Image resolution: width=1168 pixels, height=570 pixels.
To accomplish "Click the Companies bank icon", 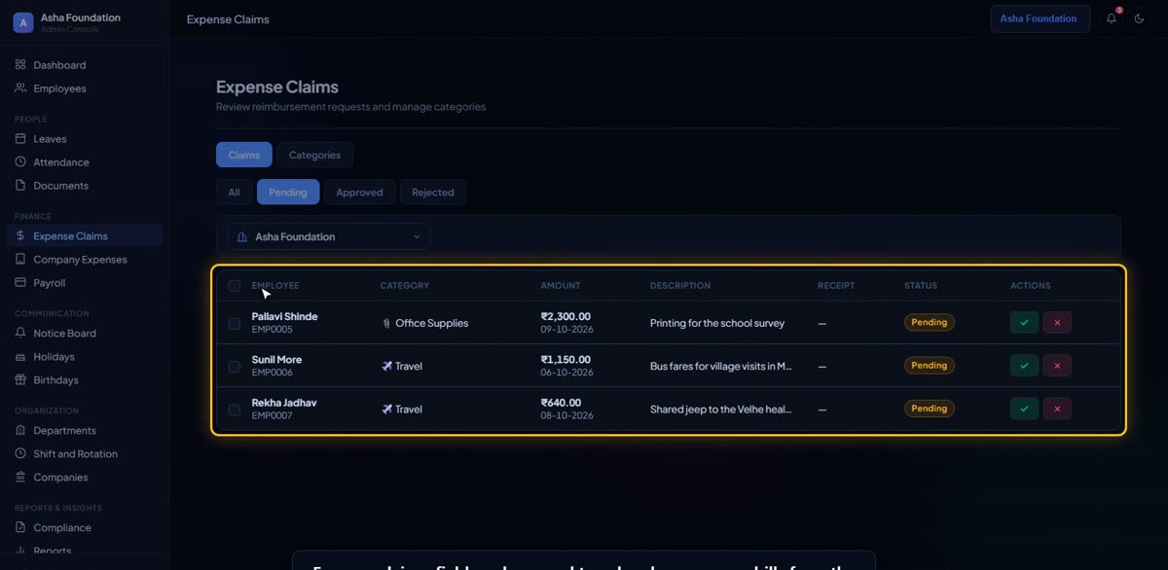I will pyautogui.click(x=20, y=478).
